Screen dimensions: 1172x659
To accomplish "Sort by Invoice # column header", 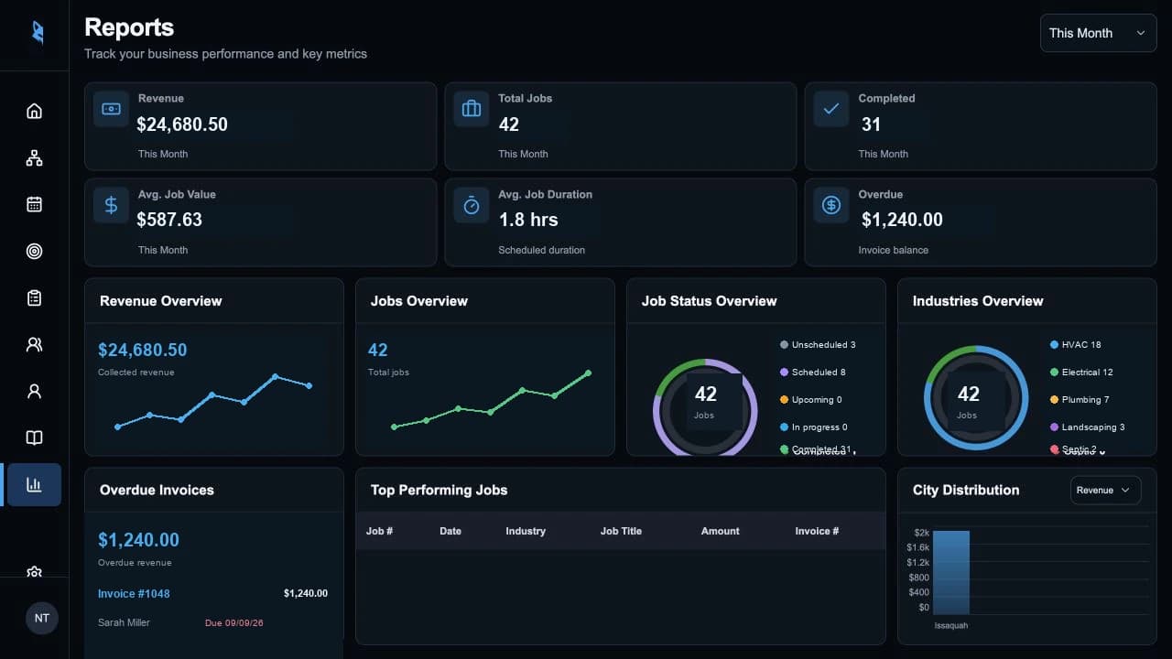I will point(817,531).
